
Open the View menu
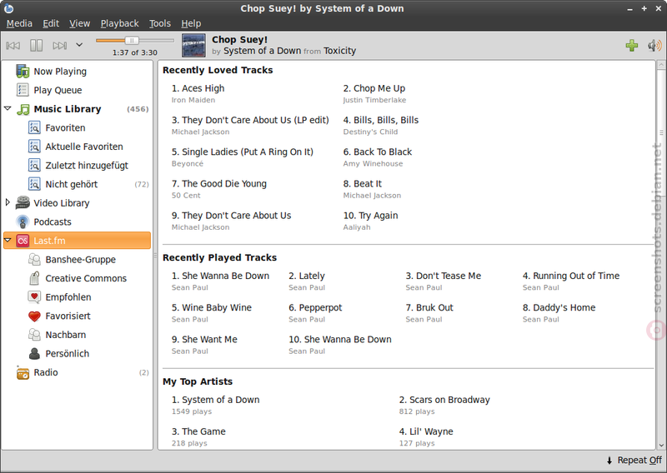79,23
